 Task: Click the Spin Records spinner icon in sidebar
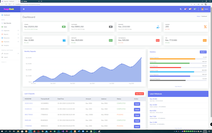pos(2,23)
